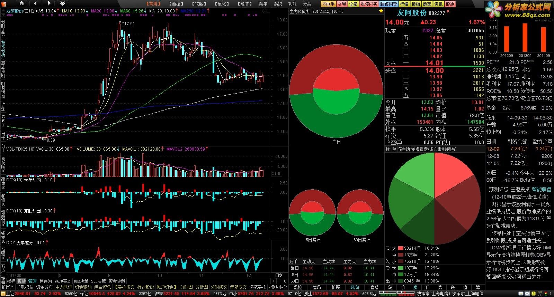Click the 0 reset button under chart
This screenshot has height=297, width=554.
click(285, 281)
